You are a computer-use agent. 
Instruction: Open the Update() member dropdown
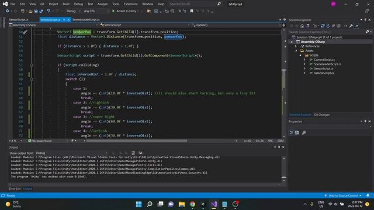[236, 25]
